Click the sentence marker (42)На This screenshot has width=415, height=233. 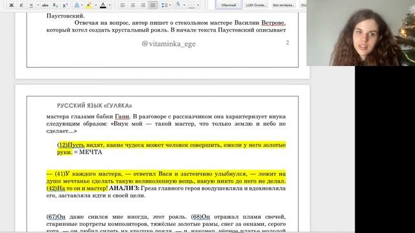(x=56, y=188)
